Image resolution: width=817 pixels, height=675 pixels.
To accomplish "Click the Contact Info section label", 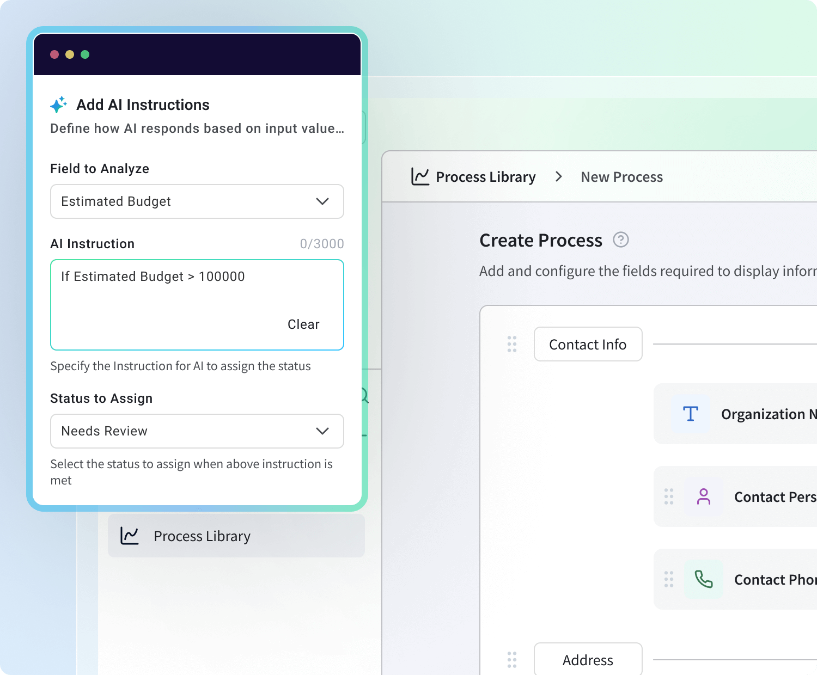I will 588,344.
